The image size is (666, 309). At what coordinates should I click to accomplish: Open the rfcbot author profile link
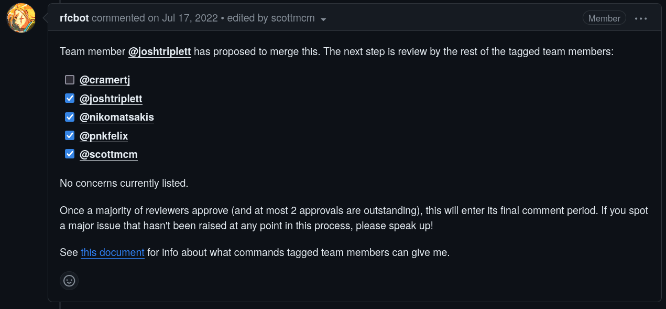coord(74,18)
